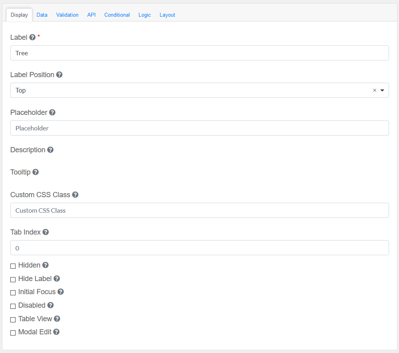Switch to the Validation tab
399x353 pixels.
click(67, 15)
